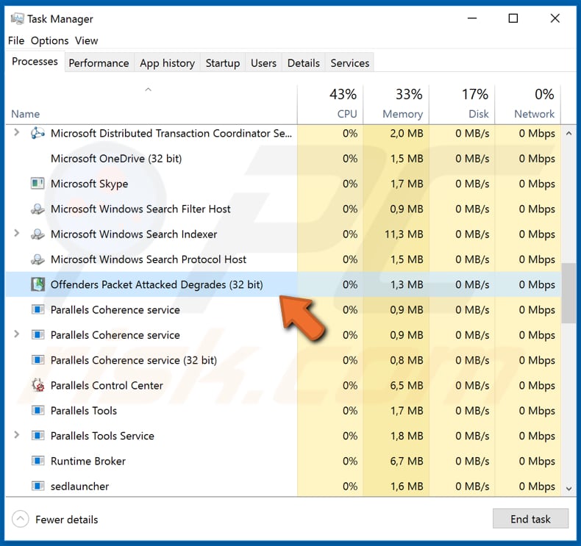Click the scrollbar down arrow
This screenshot has height=546, width=581.
[568, 489]
